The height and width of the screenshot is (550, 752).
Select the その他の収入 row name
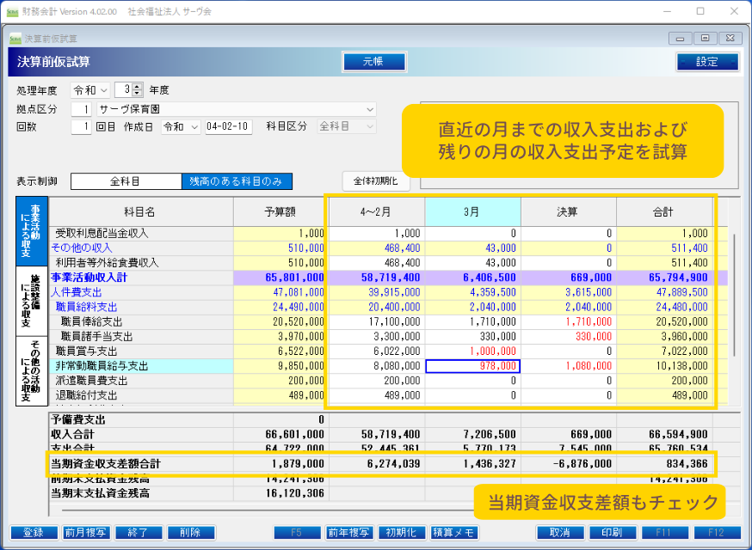141,248
